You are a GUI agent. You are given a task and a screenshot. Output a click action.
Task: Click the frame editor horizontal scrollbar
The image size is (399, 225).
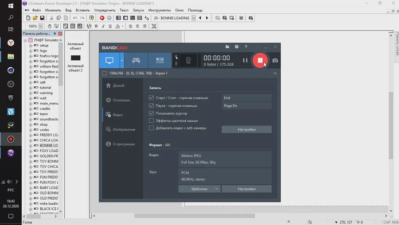tap(195, 216)
